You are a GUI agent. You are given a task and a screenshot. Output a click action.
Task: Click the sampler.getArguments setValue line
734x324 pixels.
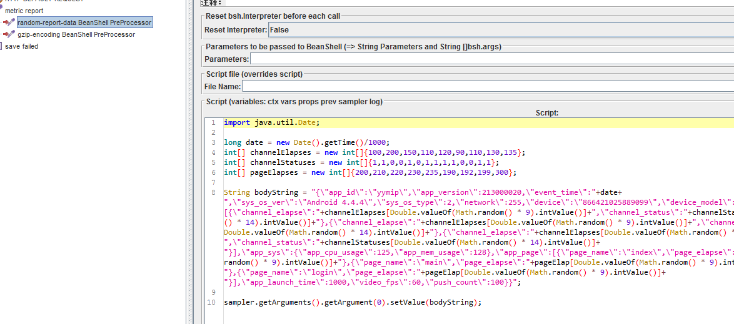tap(353, 302)
